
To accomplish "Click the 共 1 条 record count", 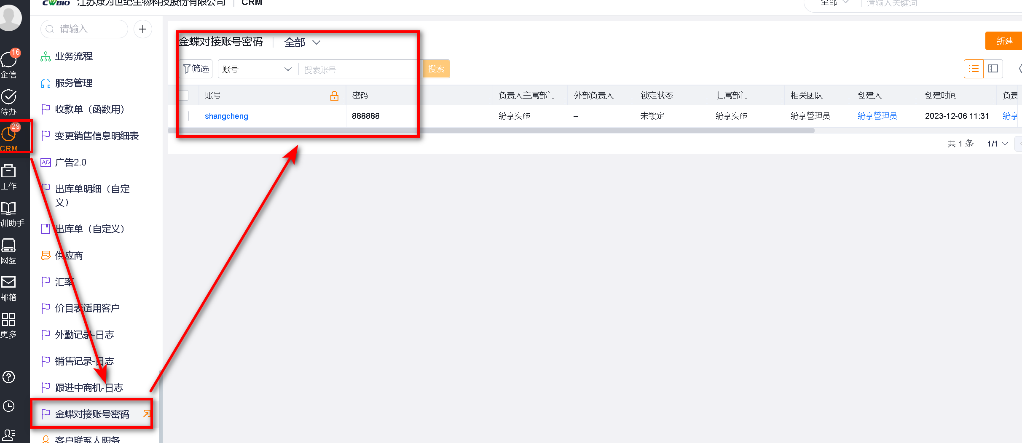I will click(960, 144).
